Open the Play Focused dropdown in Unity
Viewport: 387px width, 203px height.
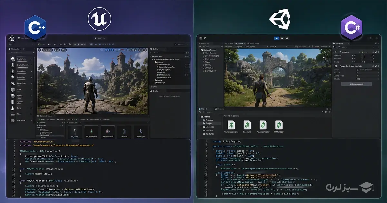pos(301,47)
